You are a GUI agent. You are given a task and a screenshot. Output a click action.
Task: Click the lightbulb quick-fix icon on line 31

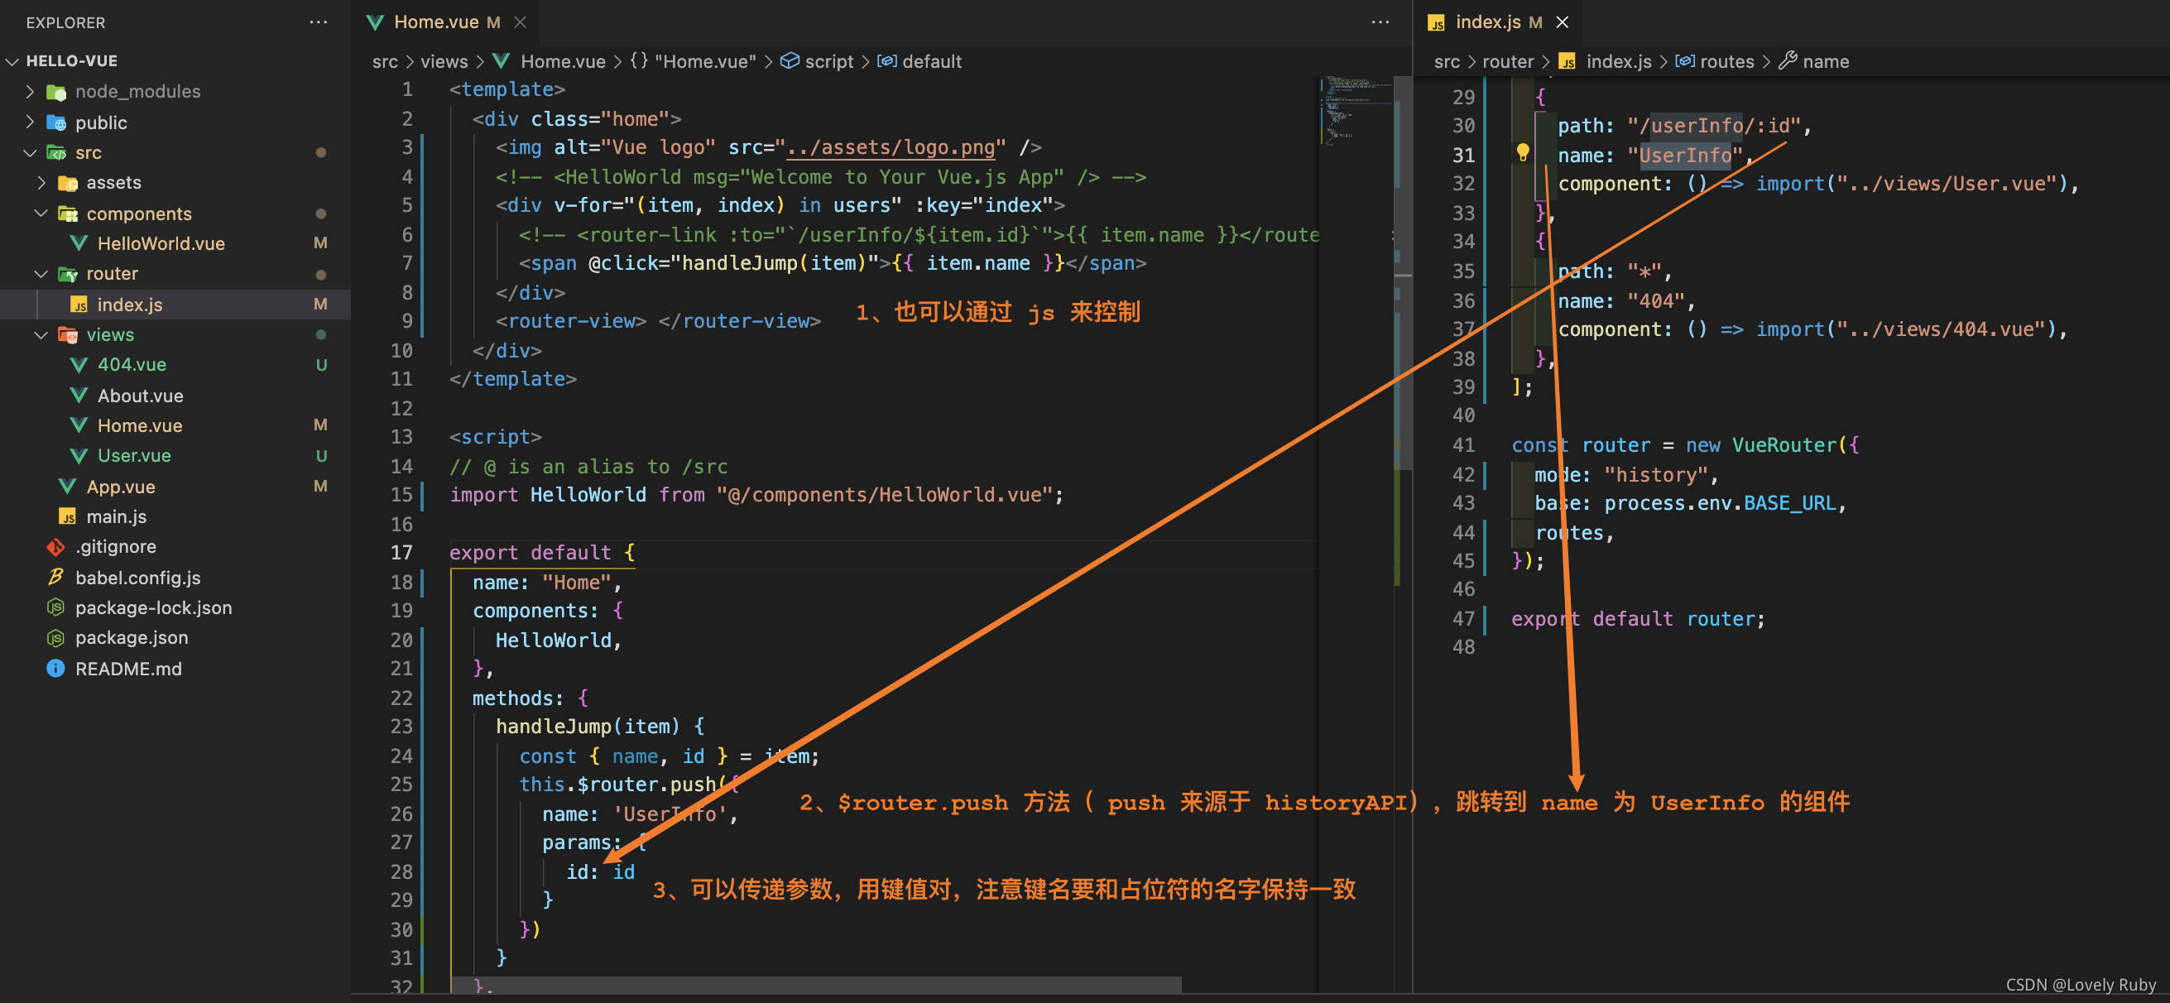pyautogui.click(x=1522, y=152)
